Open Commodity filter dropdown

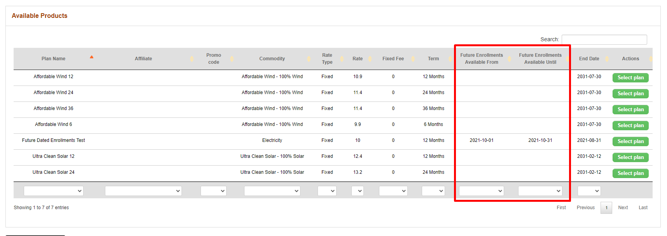272,191
